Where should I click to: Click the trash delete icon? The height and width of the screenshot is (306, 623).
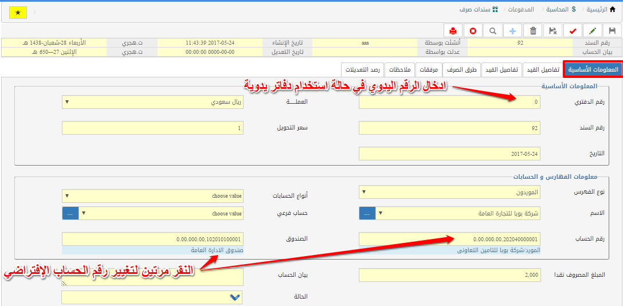533,31
